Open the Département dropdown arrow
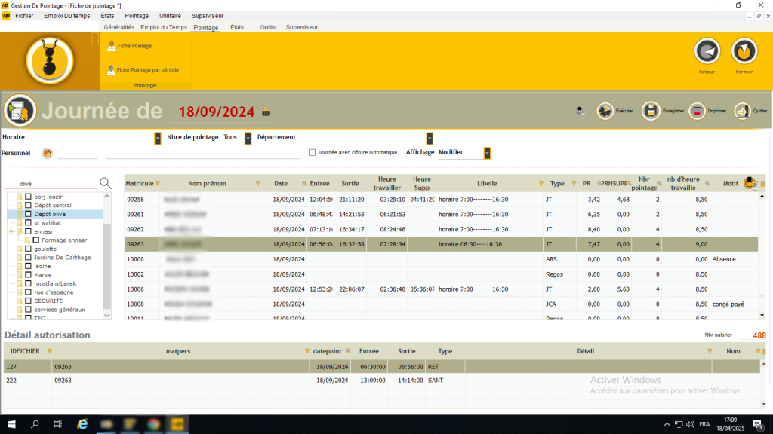 [x=430, y=138]
